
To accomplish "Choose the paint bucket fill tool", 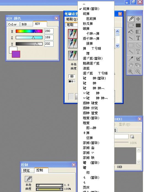I will click(131, 32).
